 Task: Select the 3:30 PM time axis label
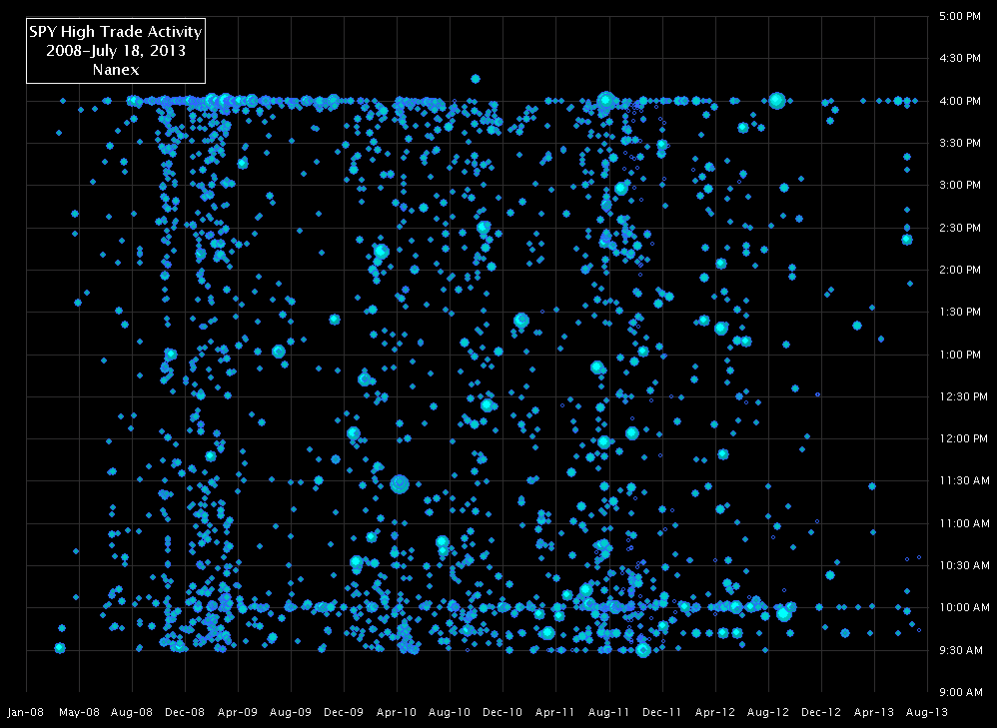point(959,143)
